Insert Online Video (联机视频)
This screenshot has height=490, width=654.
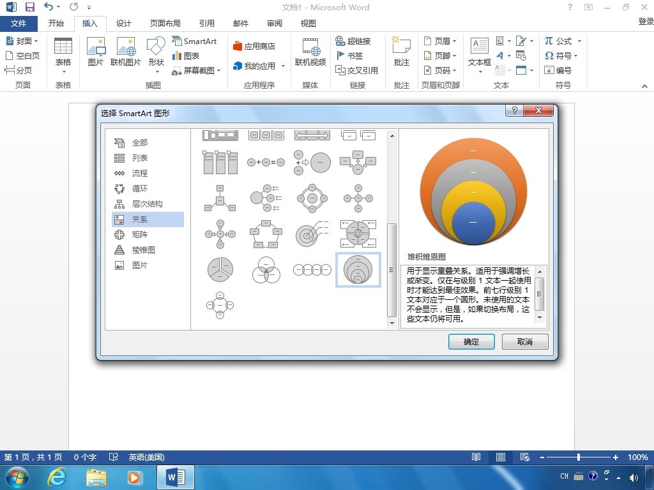[310, 52]
